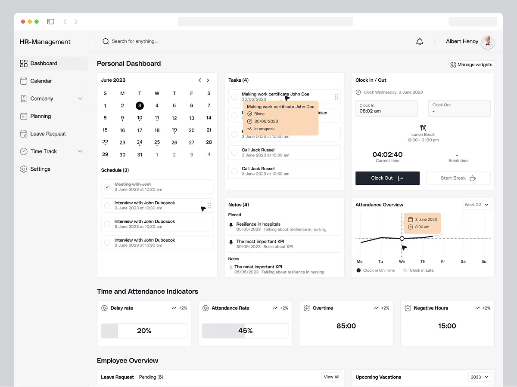This screenshot has width=517, height=387.
Task: Click the Clock In 08:02 am field
Action: (x=386, y=108)
